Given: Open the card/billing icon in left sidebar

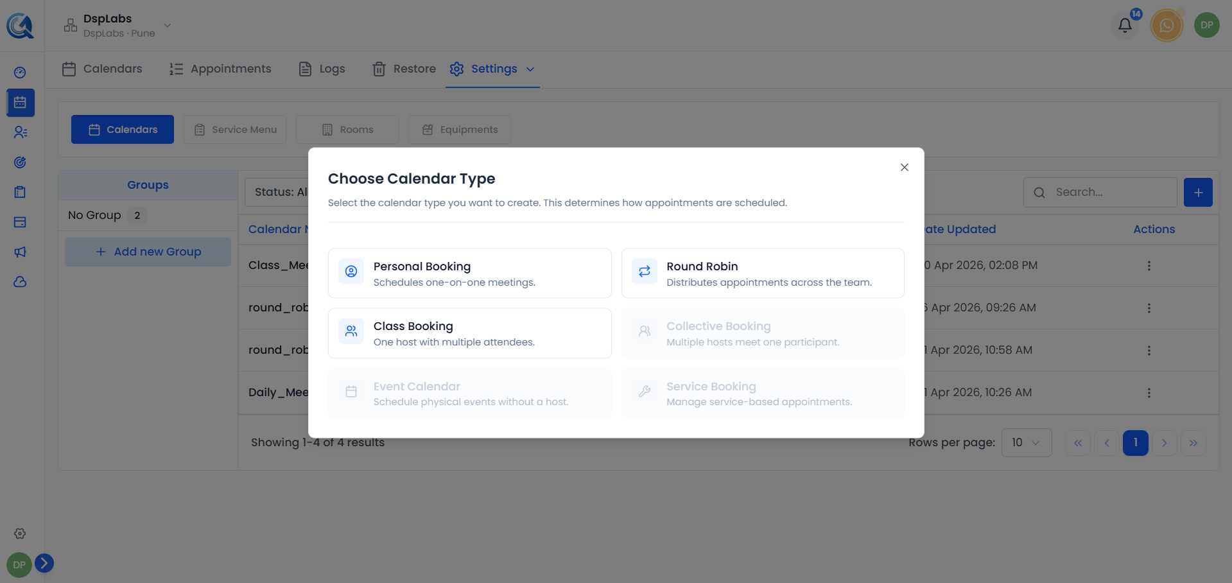Looking at the screenshot, I should [x=20, y=222].
